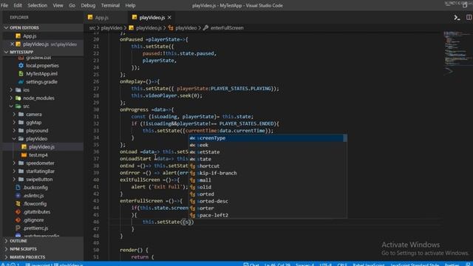Collapse the playVideo folder

[x=36, y=139]
